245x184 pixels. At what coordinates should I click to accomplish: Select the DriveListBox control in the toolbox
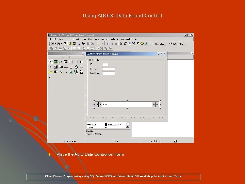coord(81,67)
